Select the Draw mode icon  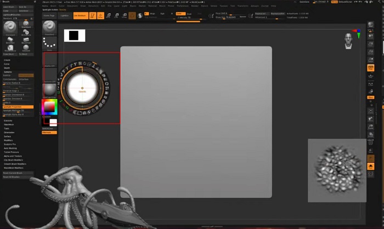point(100,15)
